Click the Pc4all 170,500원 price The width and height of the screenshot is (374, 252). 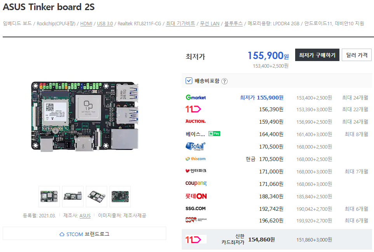tap(271, 147)
